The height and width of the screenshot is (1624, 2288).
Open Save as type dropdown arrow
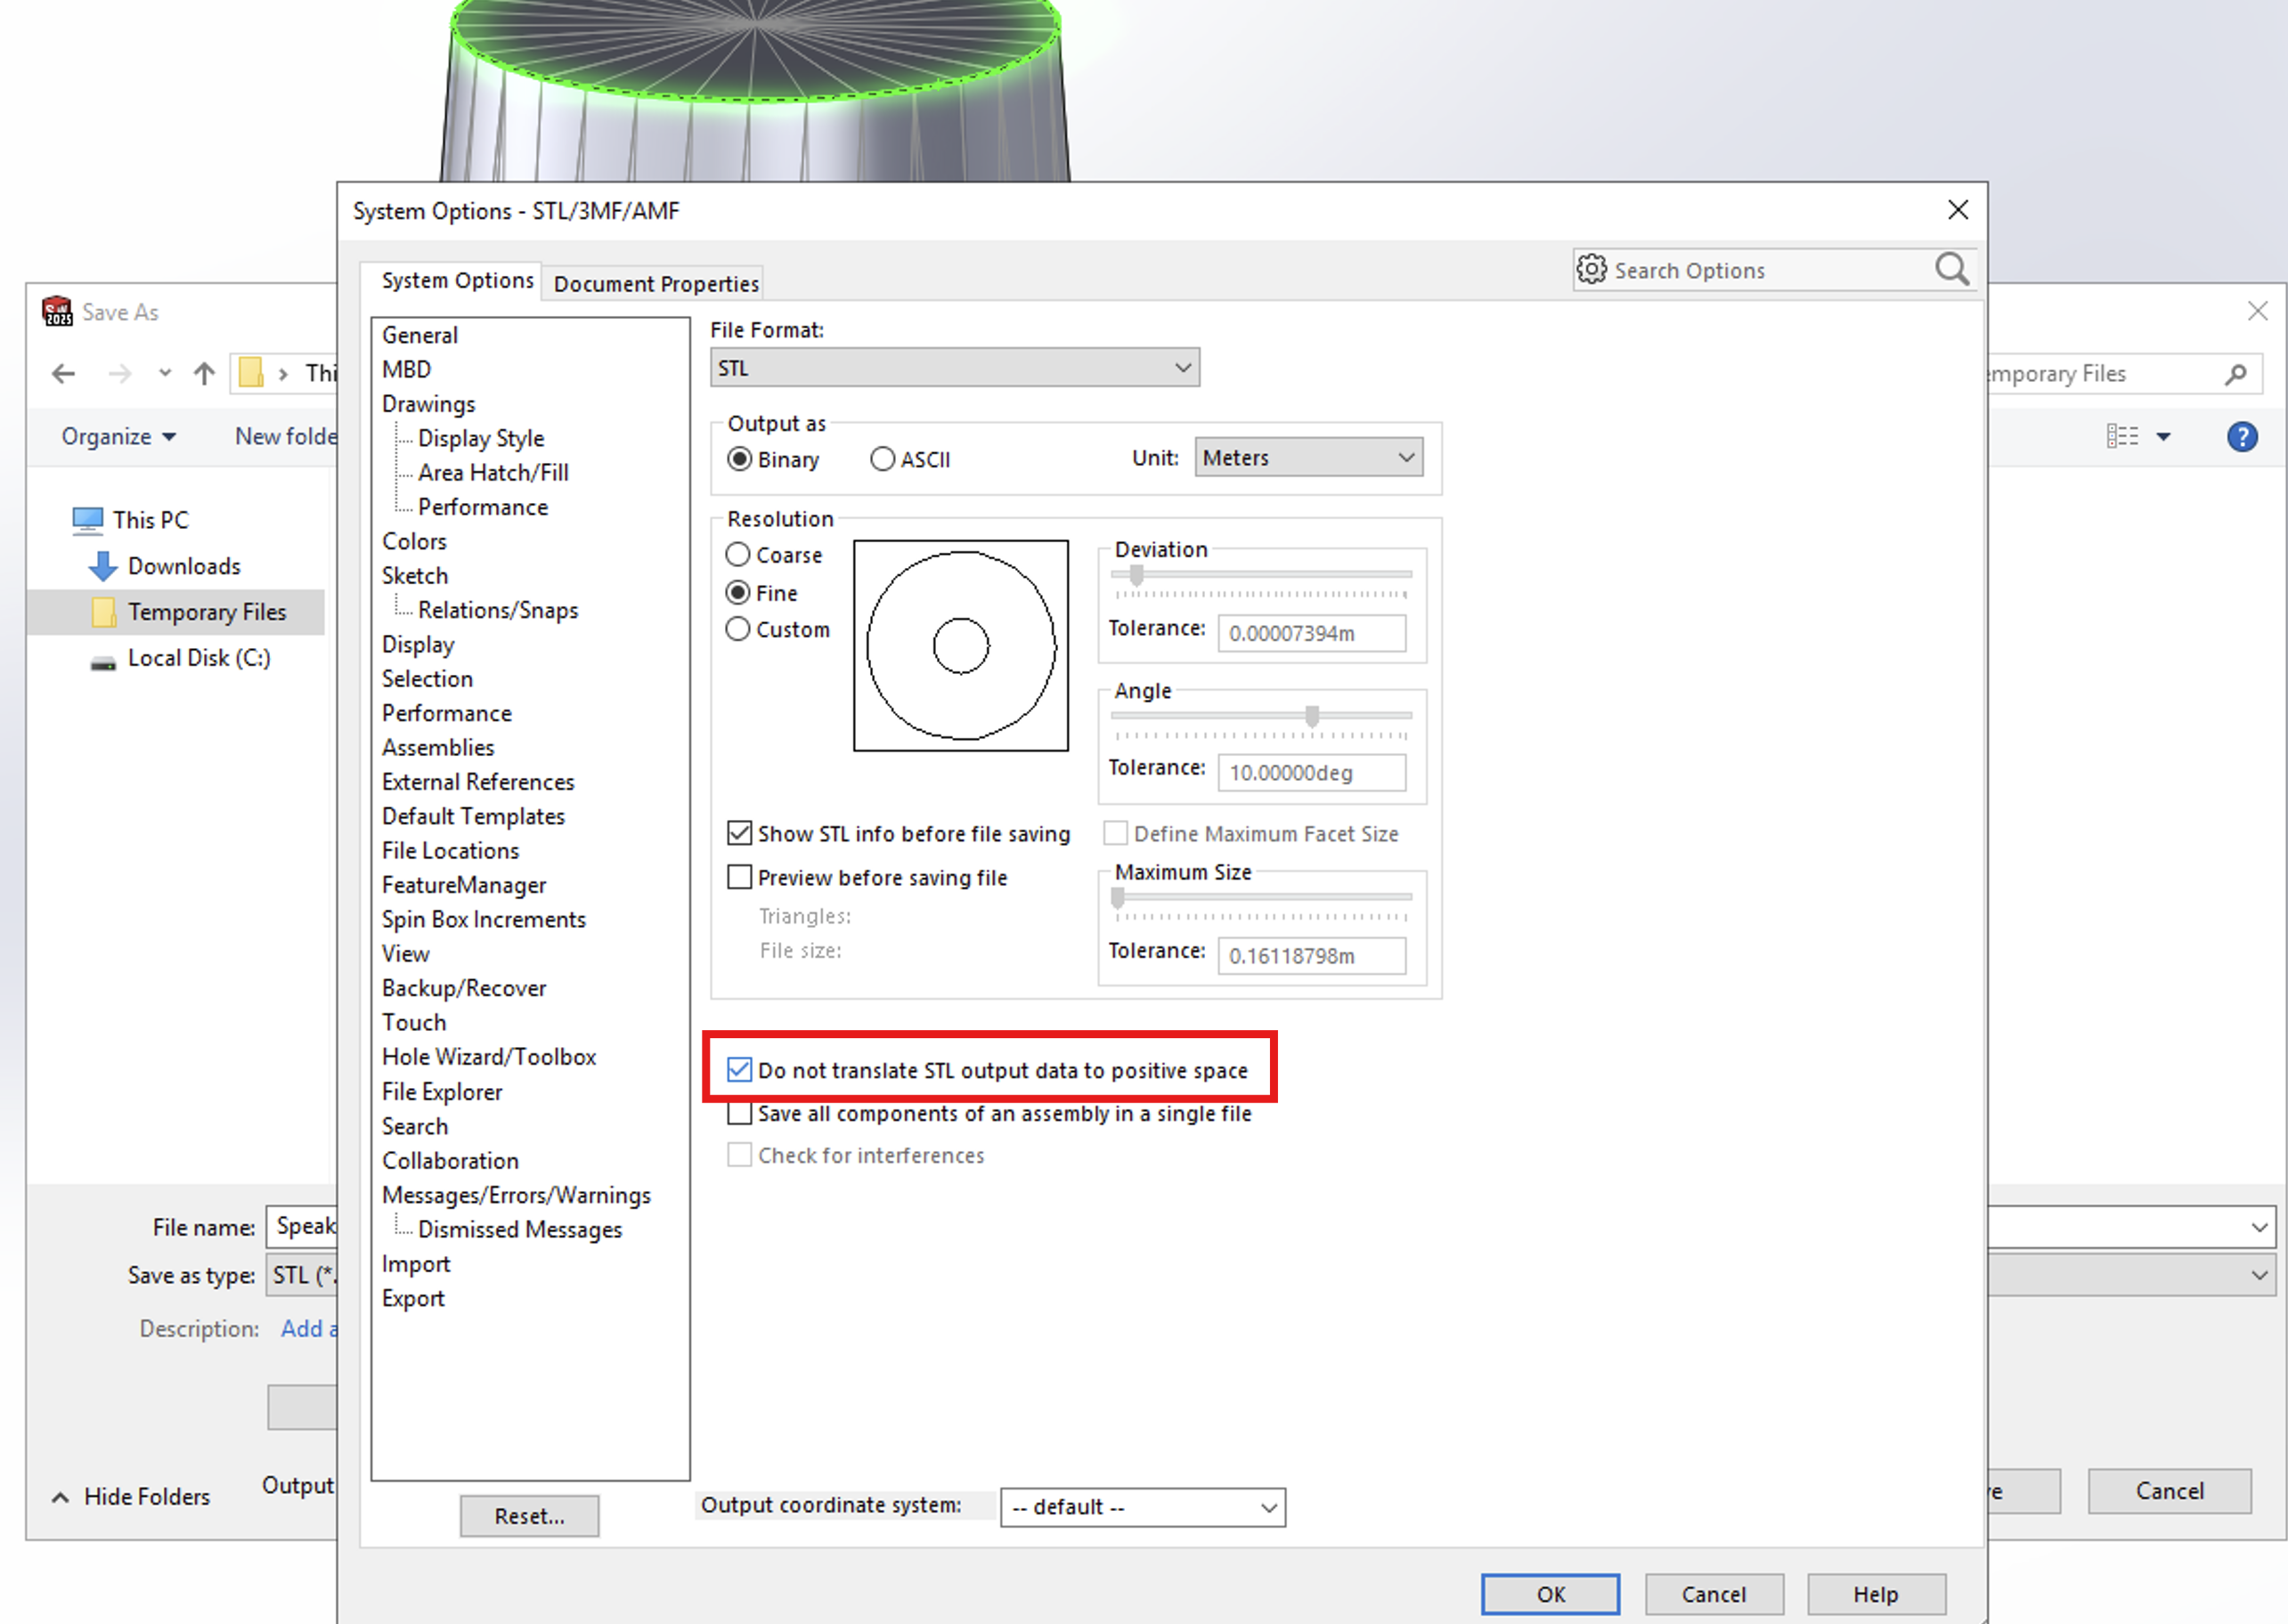tap(2260, 1276)
